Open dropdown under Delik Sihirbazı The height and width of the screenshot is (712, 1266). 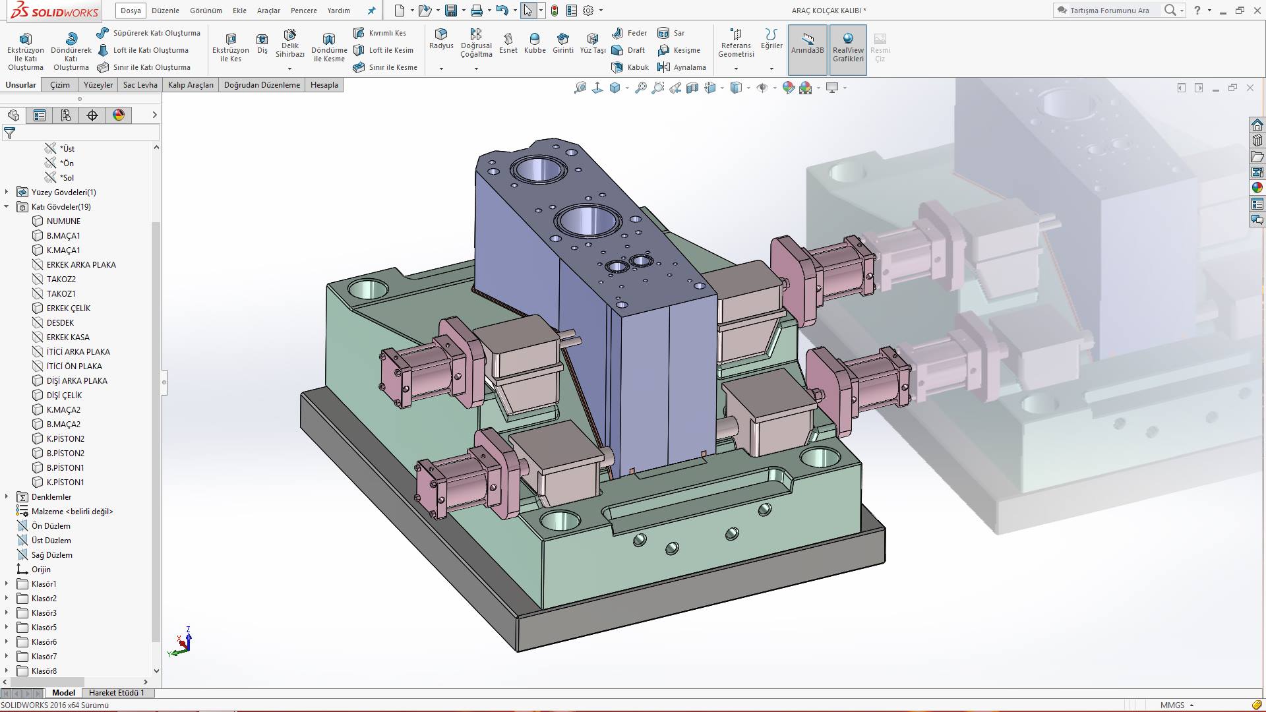point(289,69)
